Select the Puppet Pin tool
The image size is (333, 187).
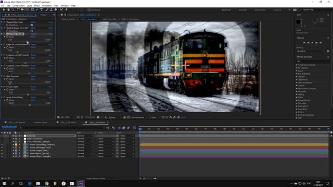click(66, 10)
